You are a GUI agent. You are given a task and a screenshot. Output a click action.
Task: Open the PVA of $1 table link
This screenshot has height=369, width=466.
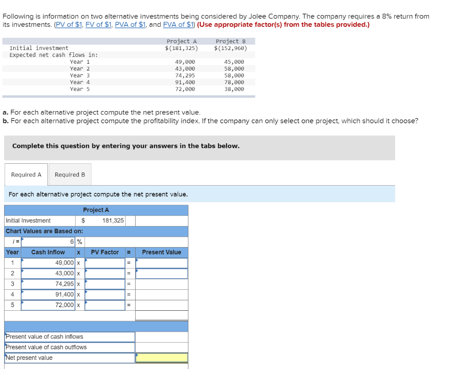130,25
